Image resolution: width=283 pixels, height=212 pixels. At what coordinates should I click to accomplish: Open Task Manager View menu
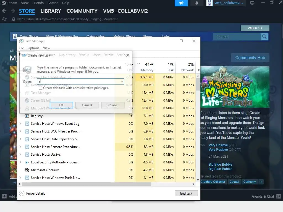(46, 48)
